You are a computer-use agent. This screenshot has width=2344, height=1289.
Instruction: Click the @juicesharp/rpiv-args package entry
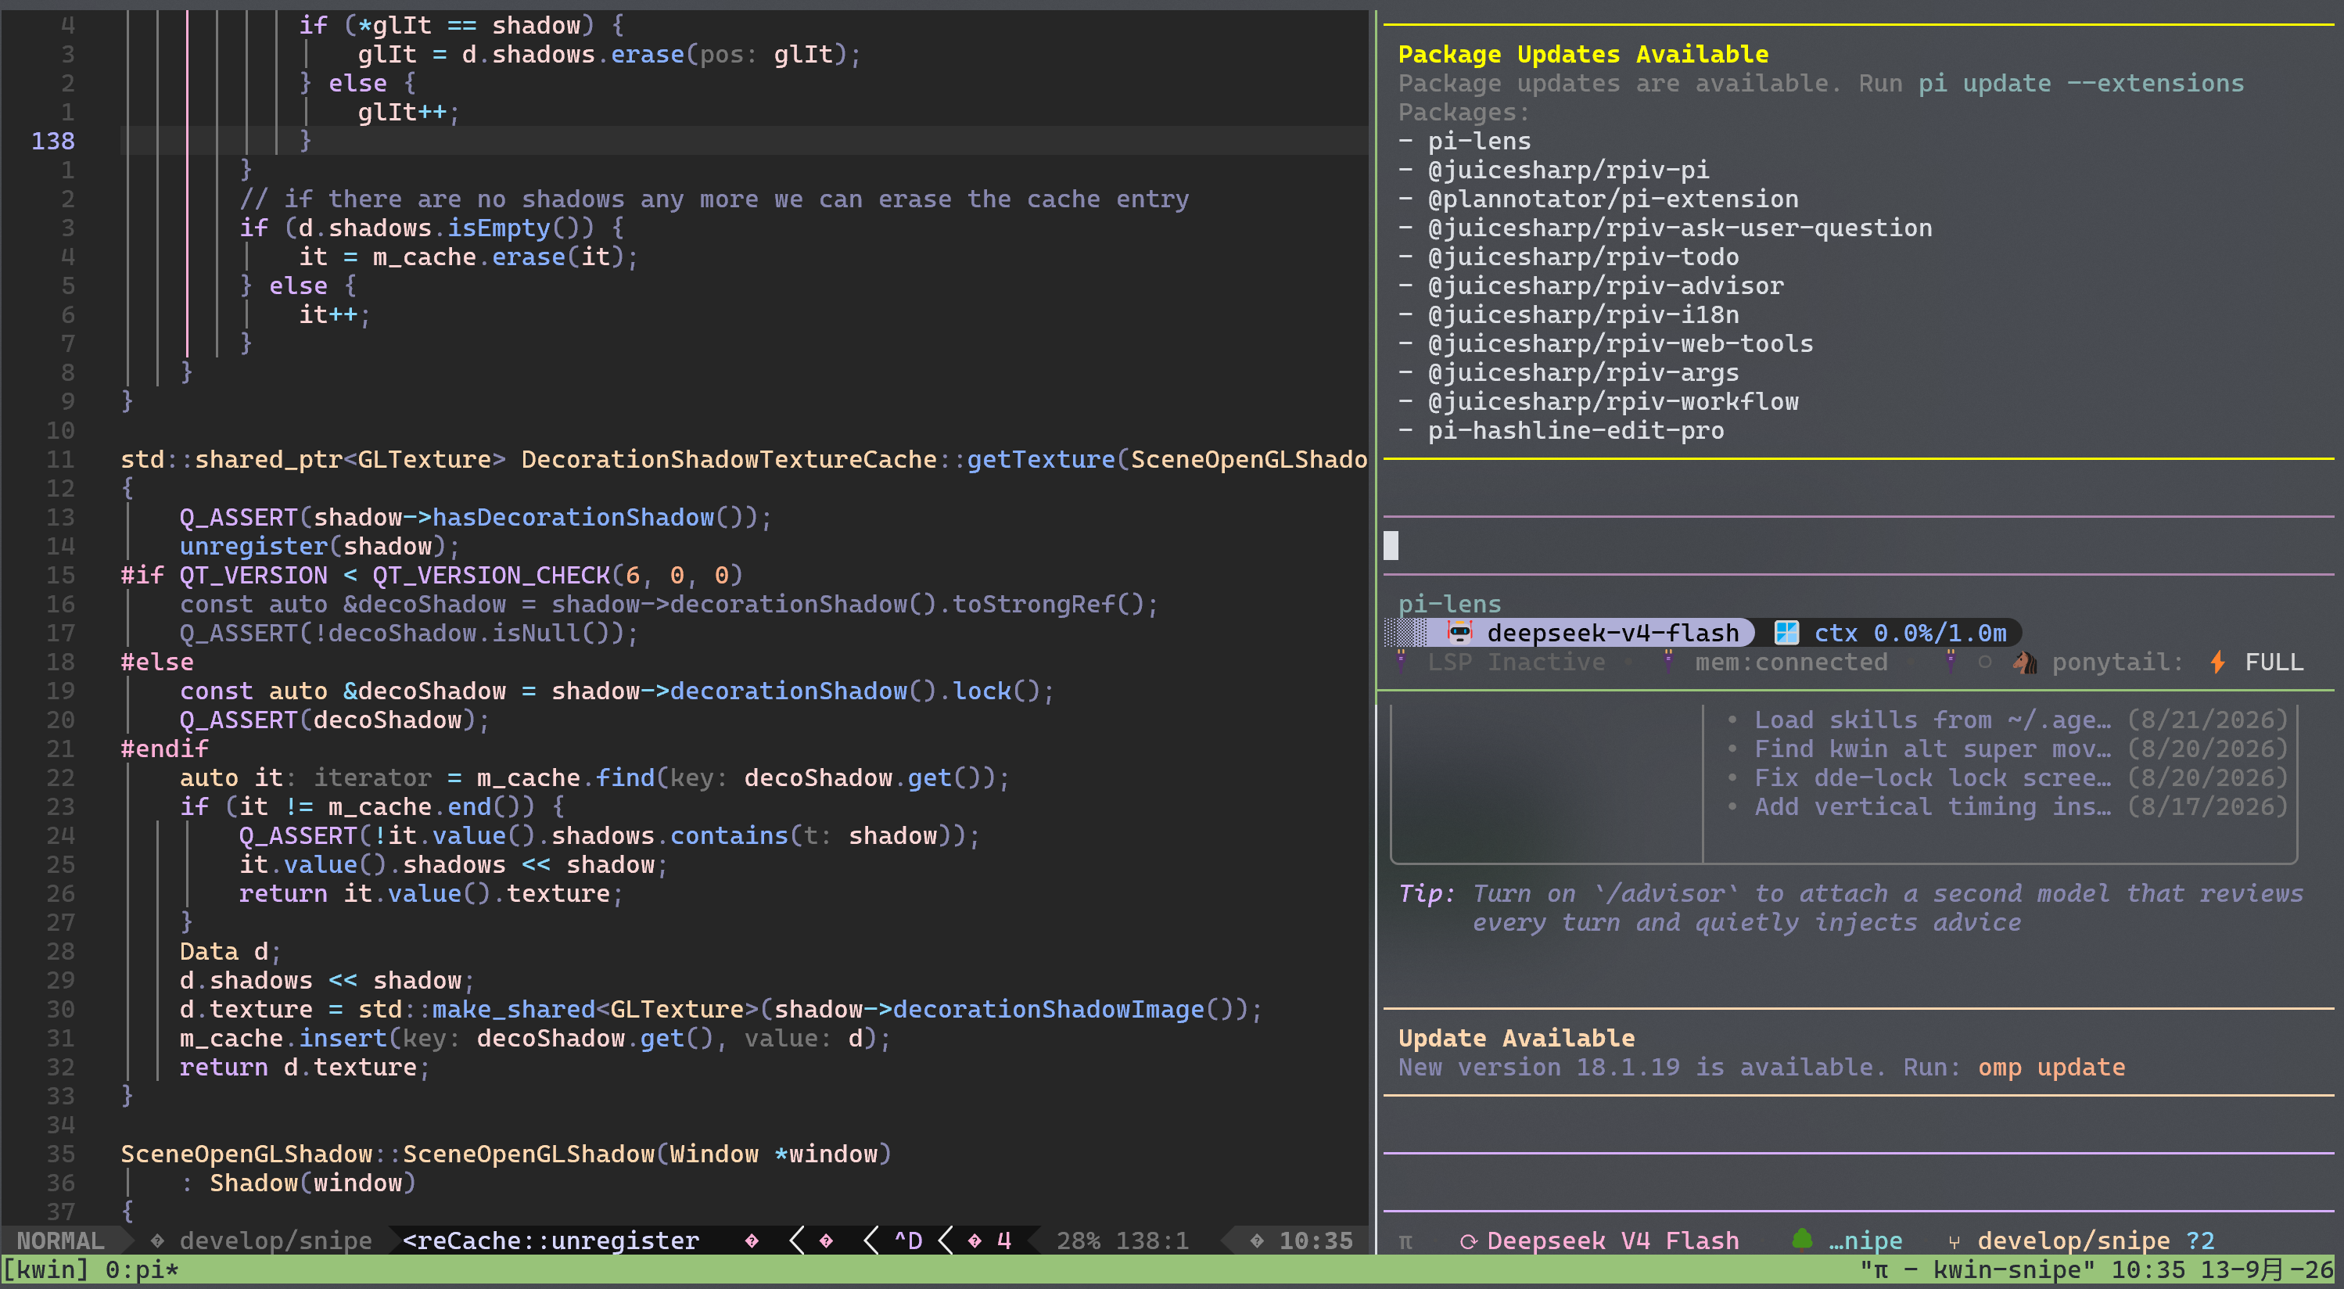tap(1583, 373)
